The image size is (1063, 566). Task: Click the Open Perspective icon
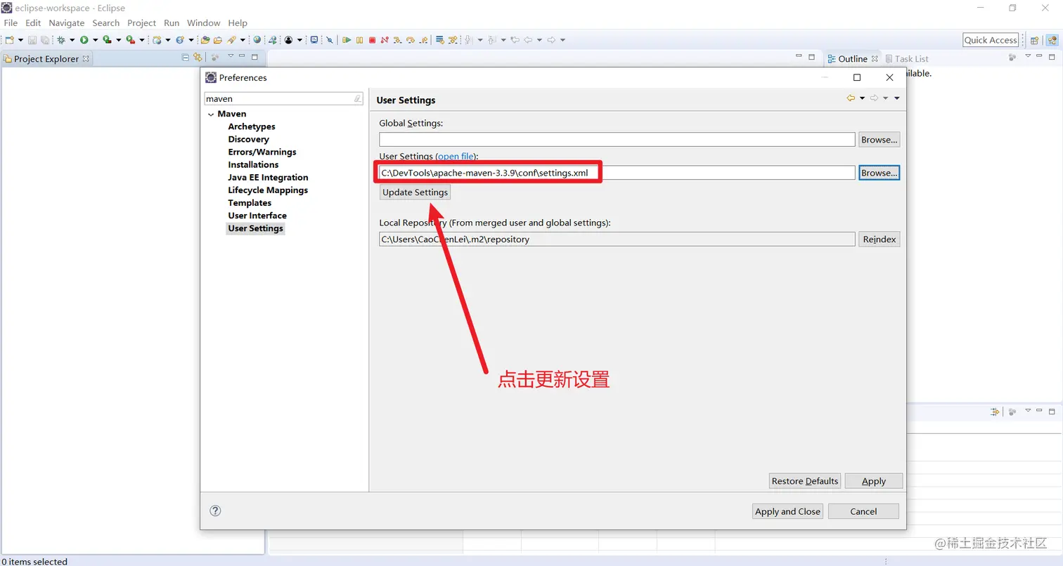[x=1034, y=40]
